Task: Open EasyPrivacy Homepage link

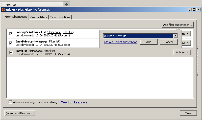Action: tap(41, 41)
